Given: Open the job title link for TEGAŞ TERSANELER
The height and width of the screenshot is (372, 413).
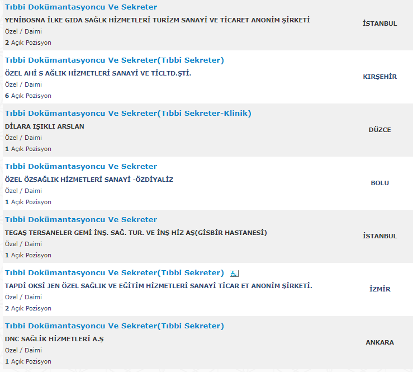Looking at the screenshot, I should pyautogui.click(x=81, y=220).
